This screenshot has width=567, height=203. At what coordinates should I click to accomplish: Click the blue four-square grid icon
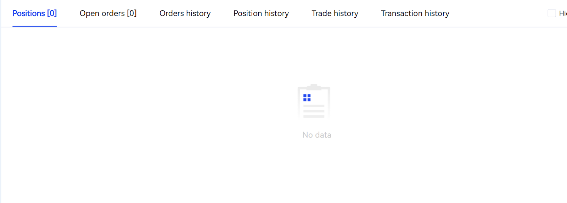307,98
